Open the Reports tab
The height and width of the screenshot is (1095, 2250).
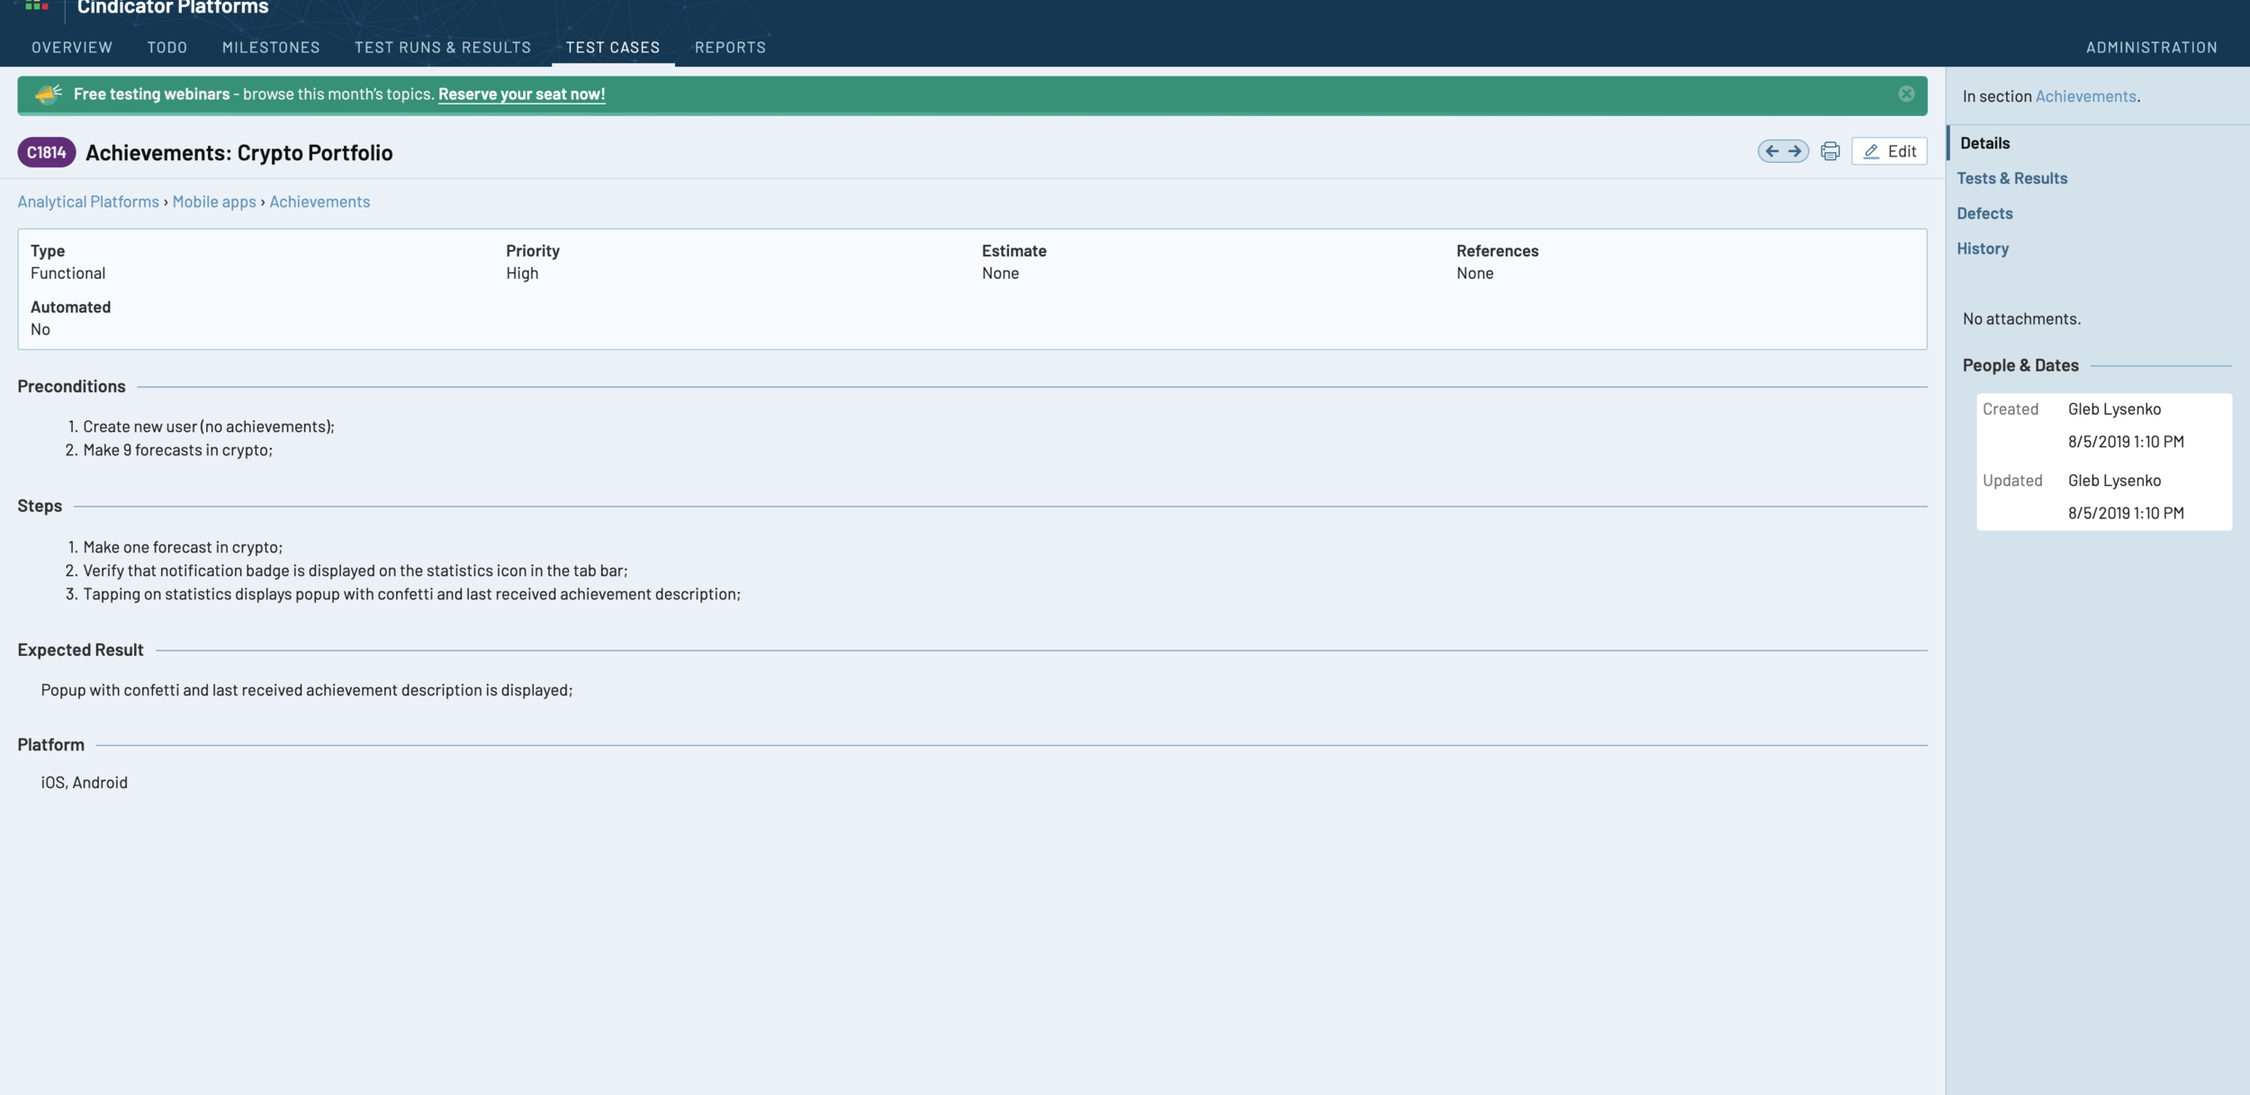pos(730,47)
